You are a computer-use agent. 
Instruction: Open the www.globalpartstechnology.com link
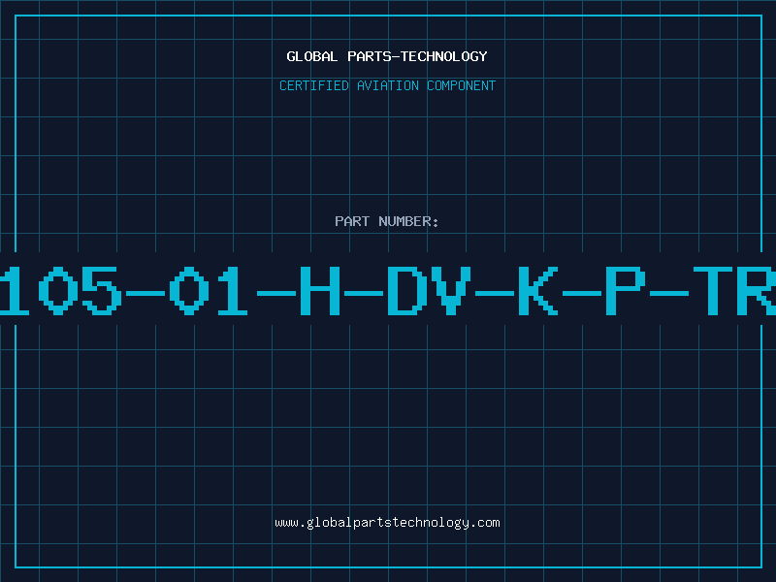pos(387,523)
